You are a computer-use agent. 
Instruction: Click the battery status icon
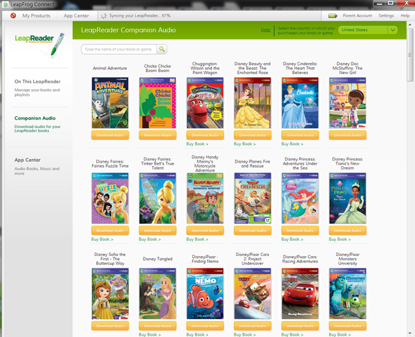[x=333, y=16]
